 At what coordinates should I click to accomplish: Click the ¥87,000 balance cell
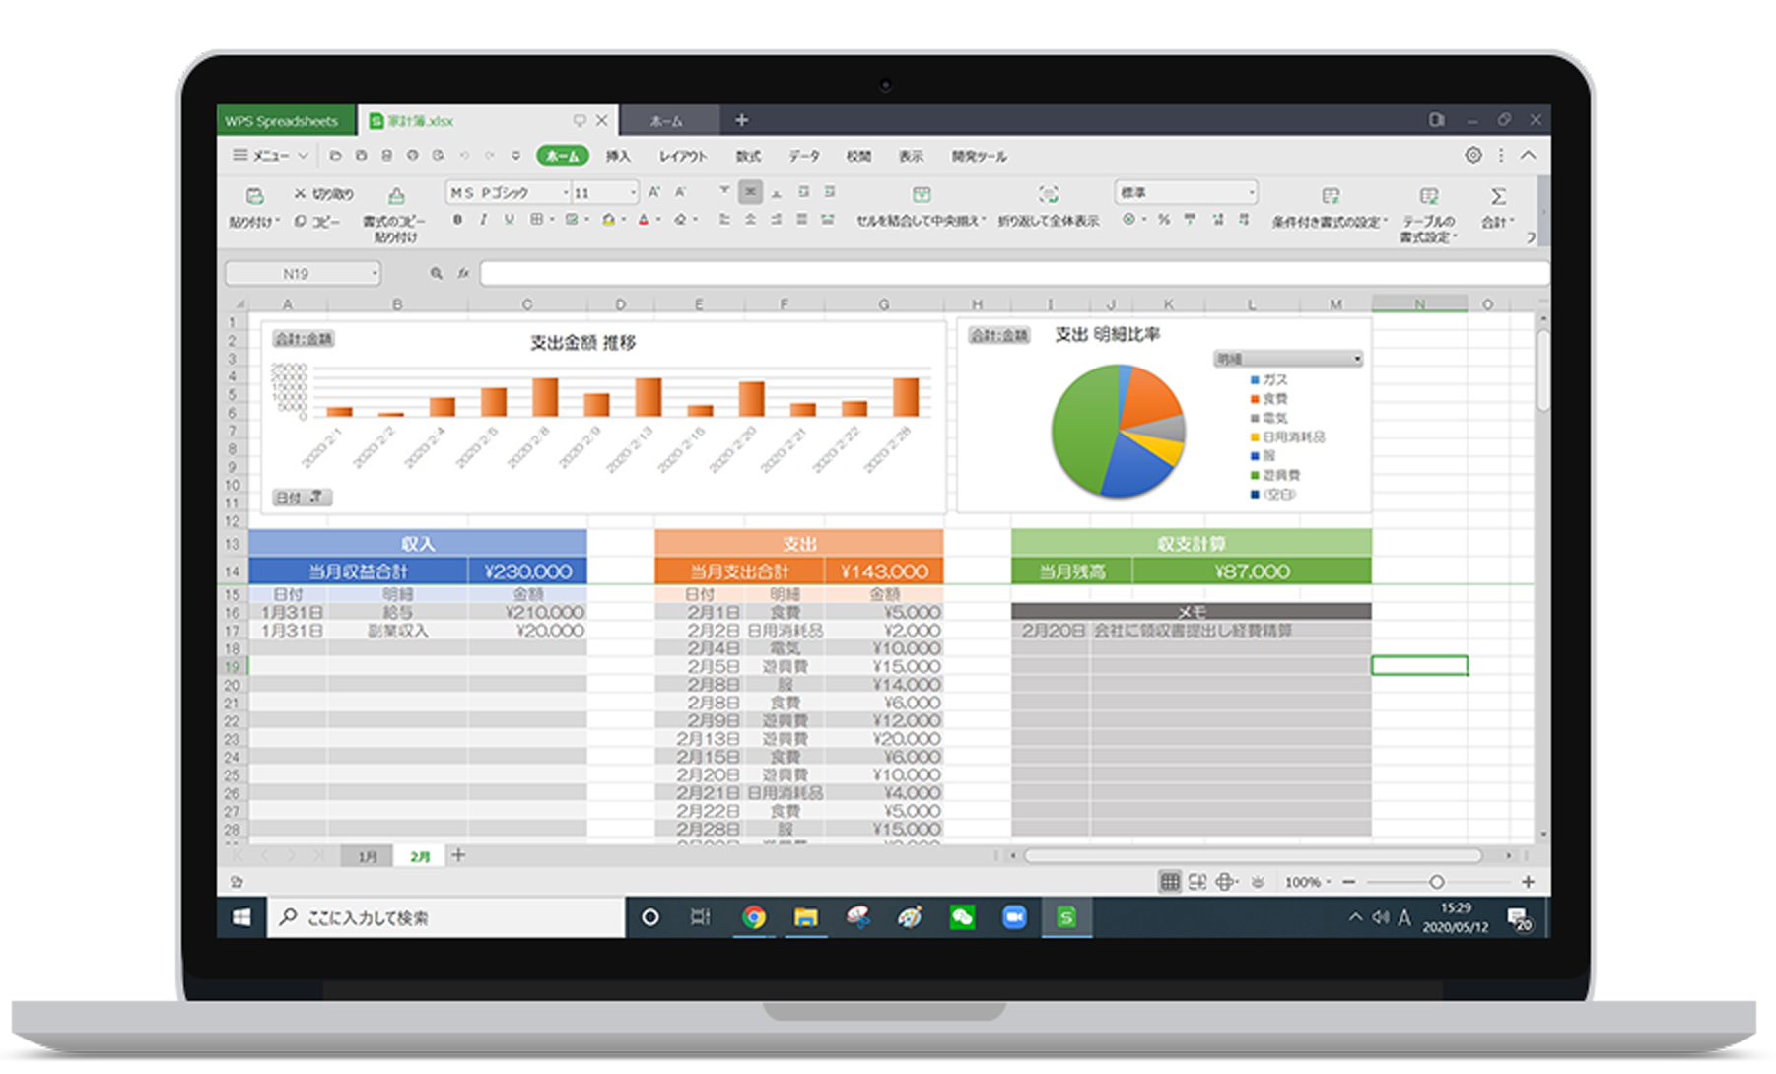pos(1252,571)
